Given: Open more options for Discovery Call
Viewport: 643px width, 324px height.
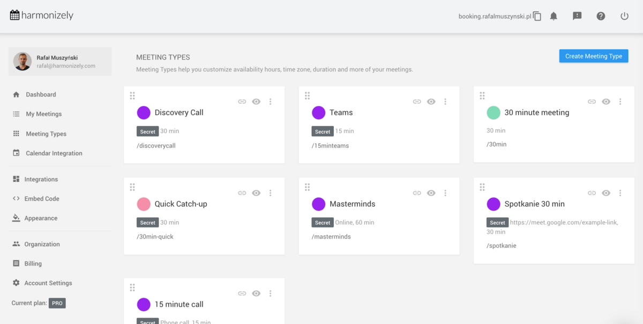Looking at the screenshot, I should pyautogui.click(x=270, y=101).
